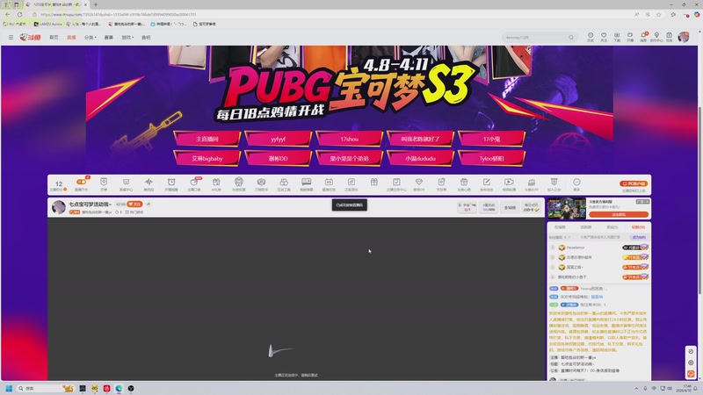703x395 pixels.
Task: Click the orange PC client button
Action: pyautogui.click(x=634, y=183)
